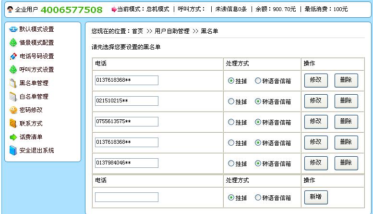Screen dimensions: 373x214
Task: Open 呼叫方式设置 in the sidebar menu
Action: click(36, 70)
